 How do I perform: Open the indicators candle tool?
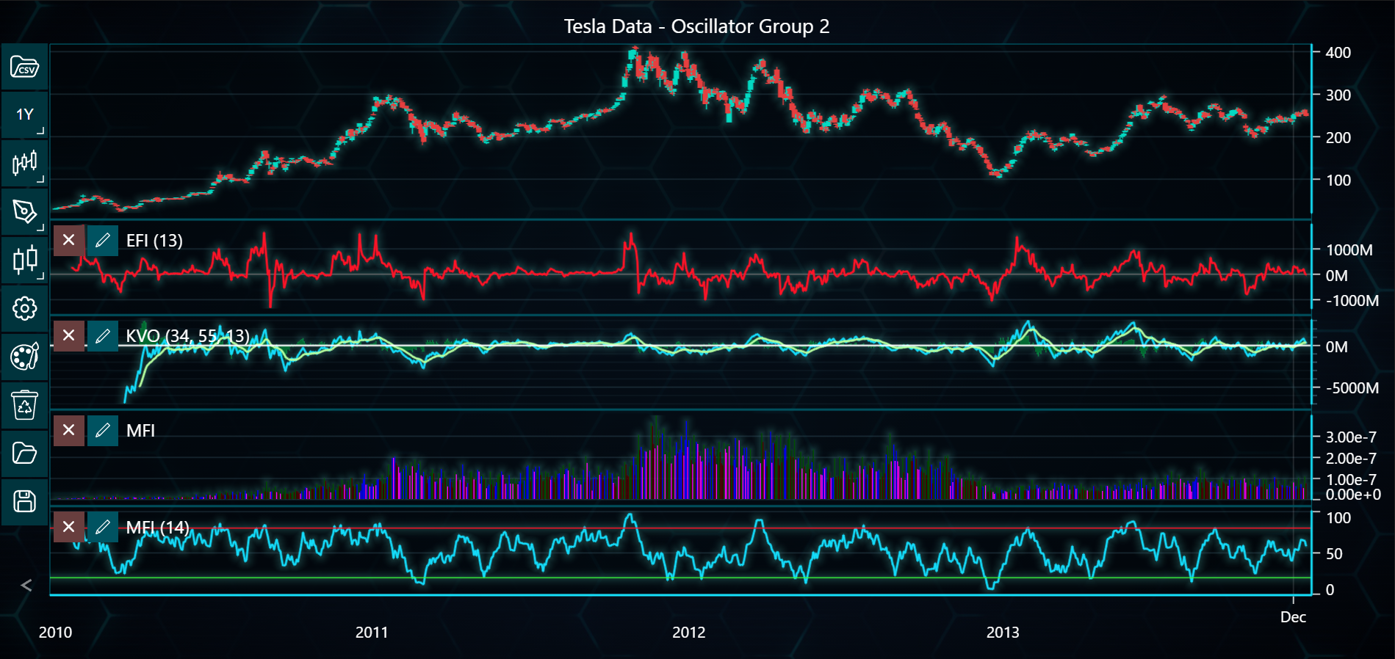coord(24,260)
